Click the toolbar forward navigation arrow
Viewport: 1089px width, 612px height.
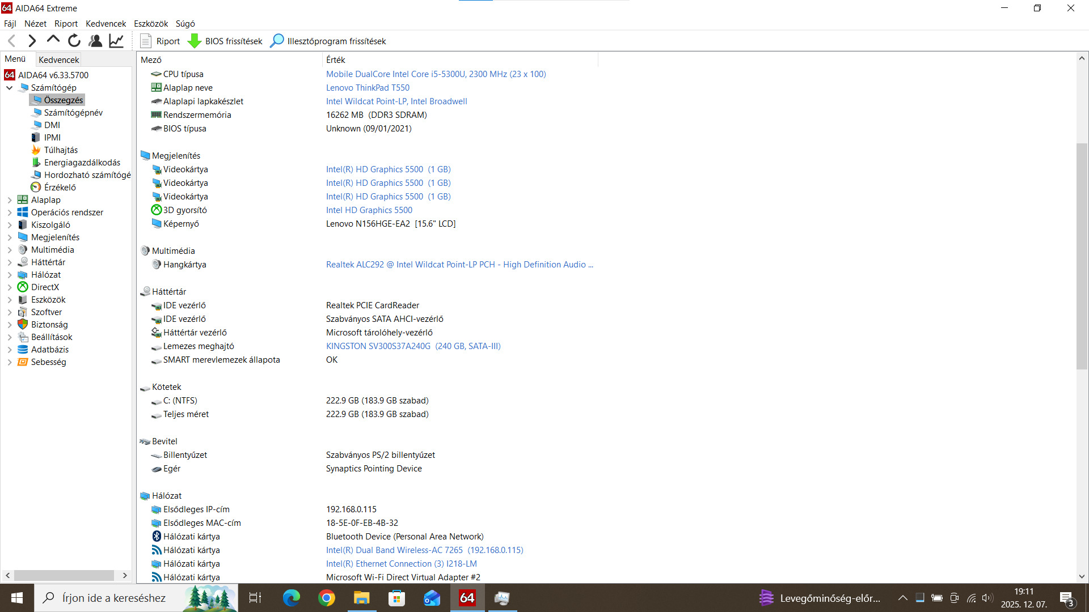pos(32,41)
